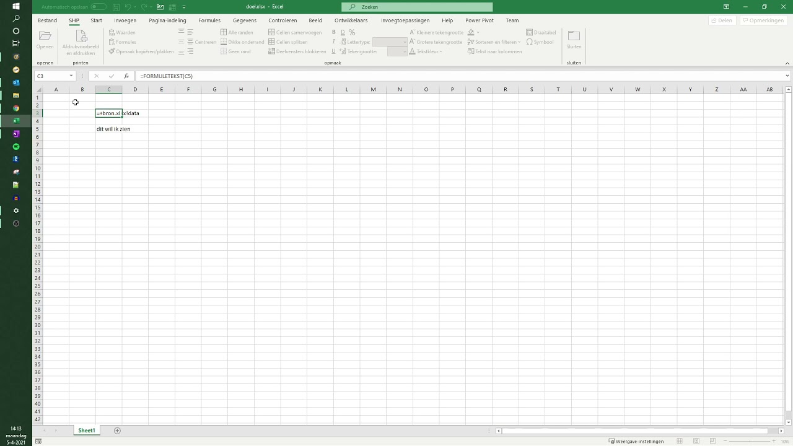Expand the fill color dropdown arrow
The height and width of the screenshot is (446, 793).
point(478,32)
